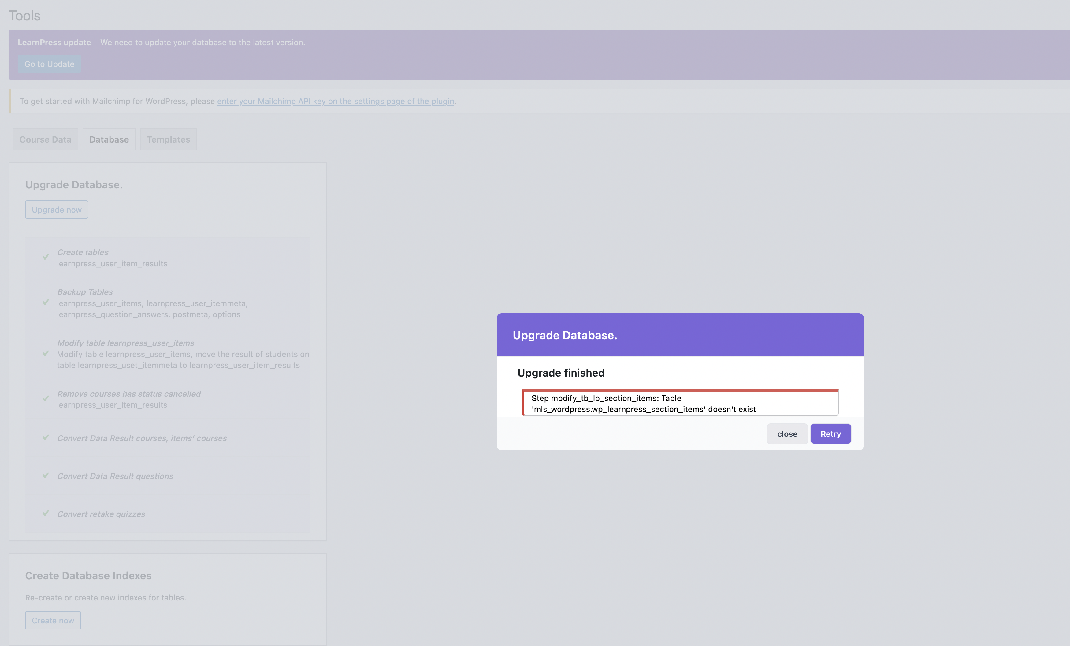Click the checkmark beside Convert Data Result courses
The height and width of the screenshot is (646, 1070).
pos(46,438)
